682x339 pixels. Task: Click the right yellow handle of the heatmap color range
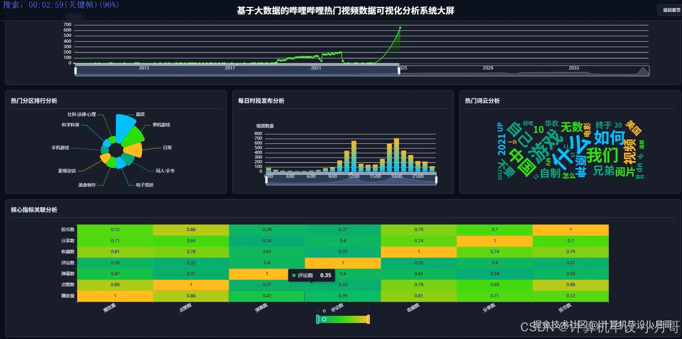point(368,319)
